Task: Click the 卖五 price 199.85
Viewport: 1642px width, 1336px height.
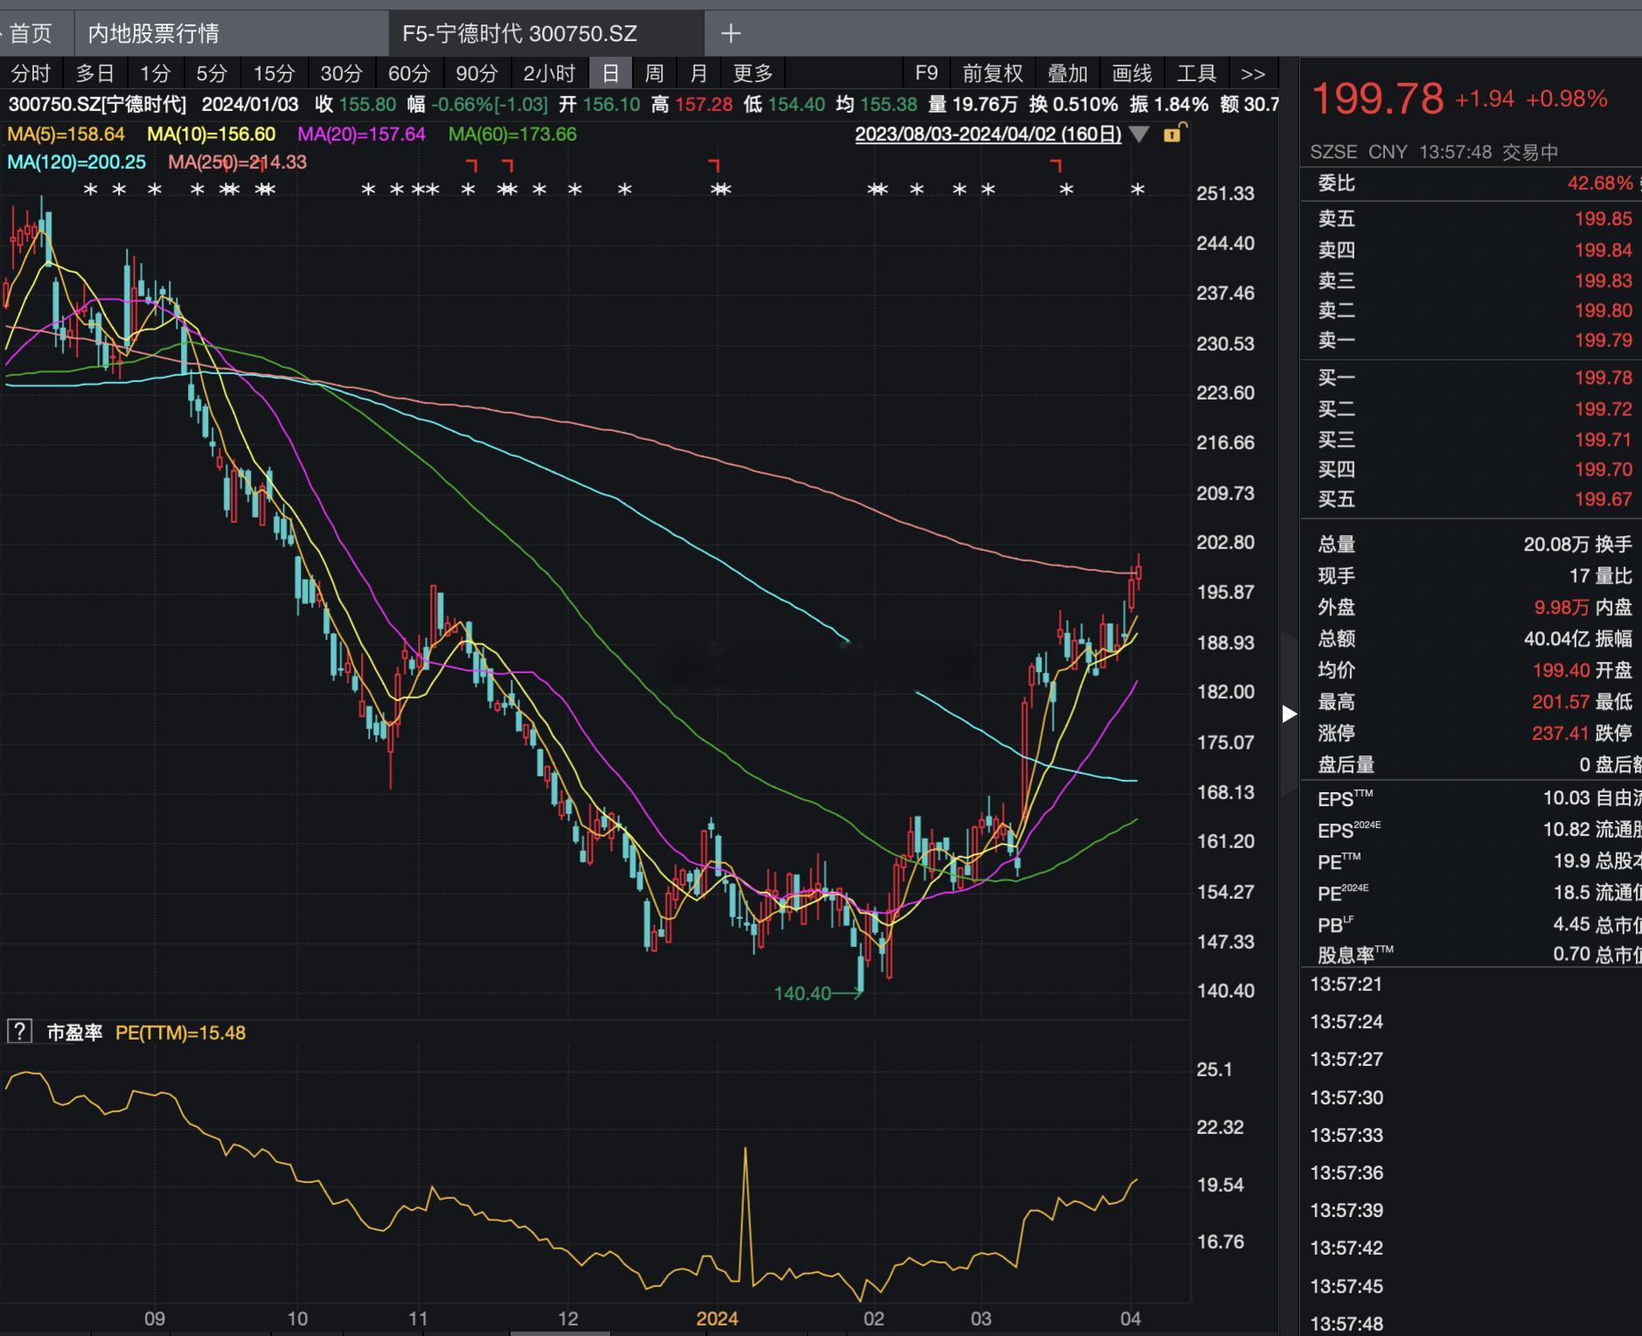Action: (x=1604, y=219)
